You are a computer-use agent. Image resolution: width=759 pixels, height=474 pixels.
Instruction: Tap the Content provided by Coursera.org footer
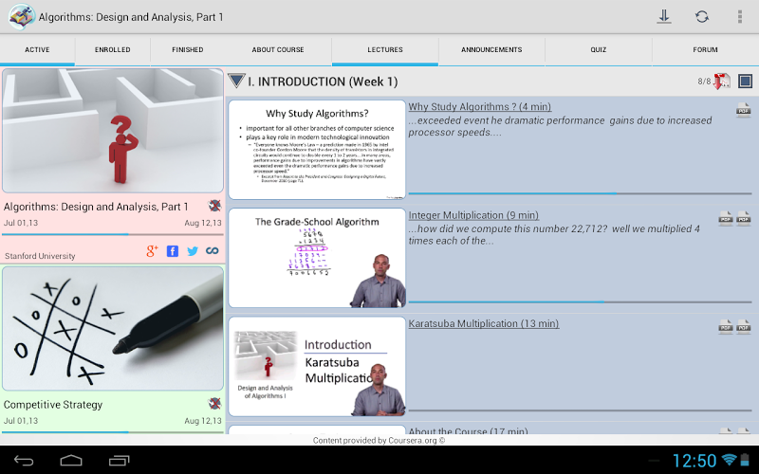pyautogui.click(x=379, y=440)
